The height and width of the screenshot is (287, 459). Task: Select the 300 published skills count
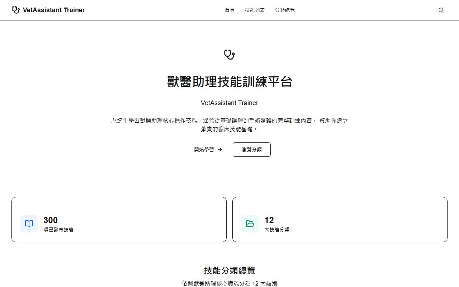51,220
